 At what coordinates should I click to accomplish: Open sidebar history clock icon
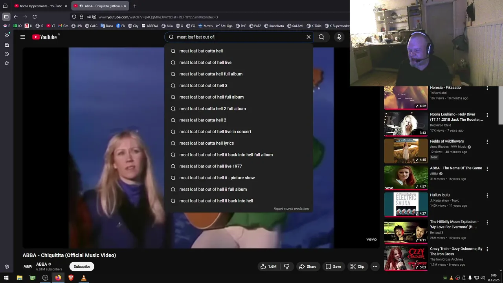click(7, 54)
